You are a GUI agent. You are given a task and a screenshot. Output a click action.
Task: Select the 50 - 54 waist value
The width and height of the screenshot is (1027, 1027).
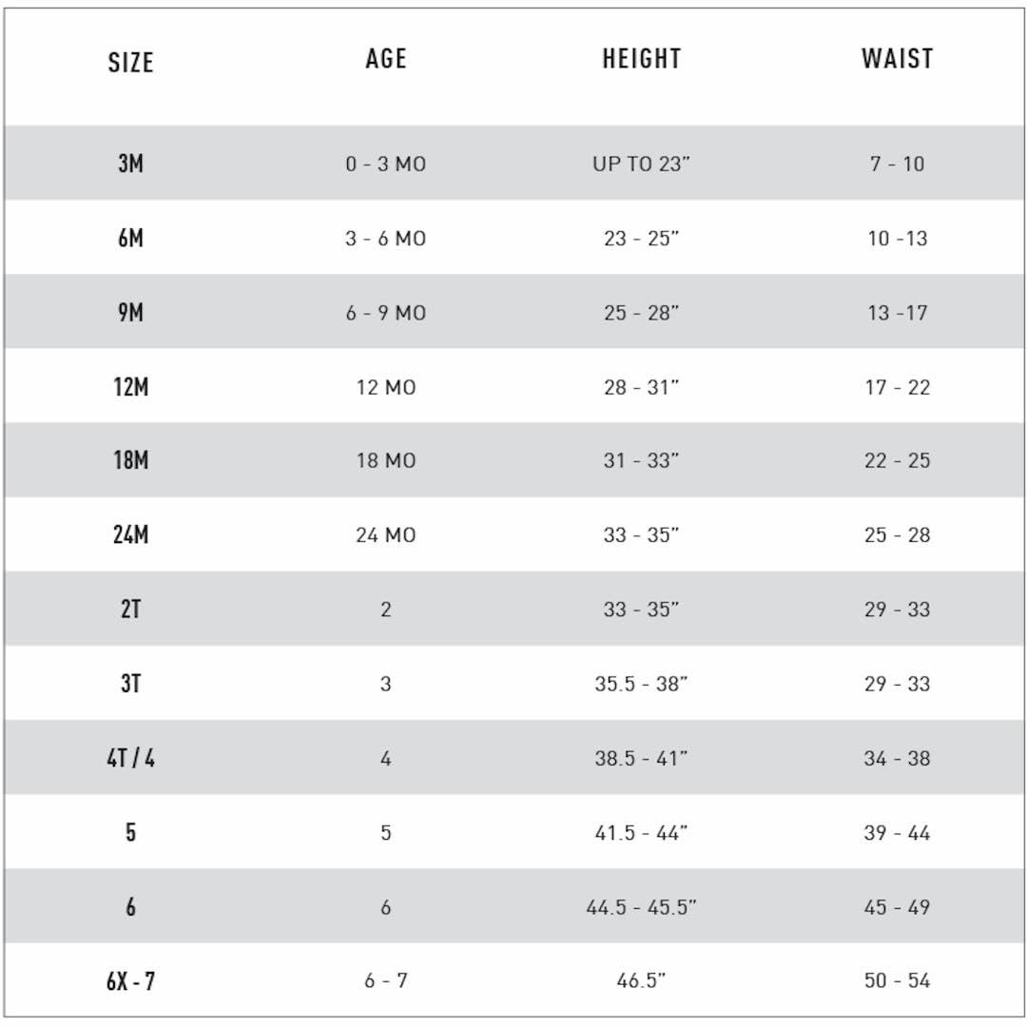tap(897, 981)
